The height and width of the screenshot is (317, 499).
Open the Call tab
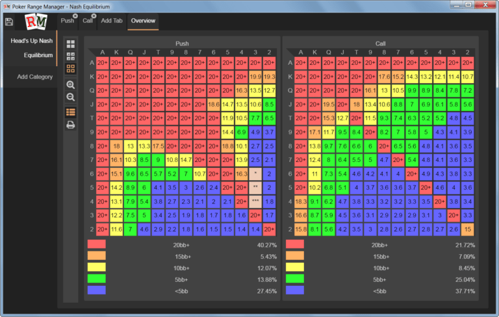[87, 21]
